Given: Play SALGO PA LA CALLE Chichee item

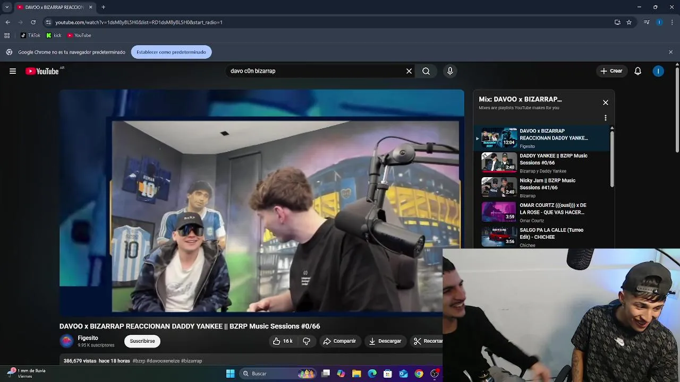Looking at the screenshot, I should coord(541,237).
